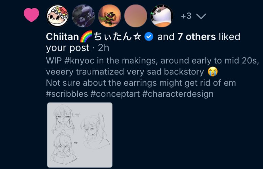Image resolution: width=263 pixels, height=169 pixels.
Task: Click the blue verified checkmark badge
Action: click(149, 37)
